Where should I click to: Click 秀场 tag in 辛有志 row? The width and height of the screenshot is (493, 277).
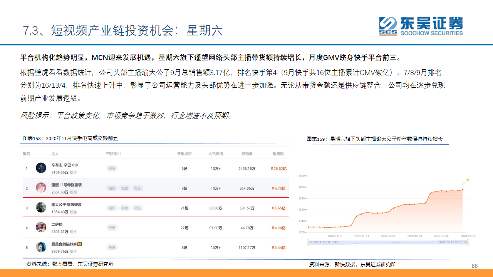coord(112,168)
